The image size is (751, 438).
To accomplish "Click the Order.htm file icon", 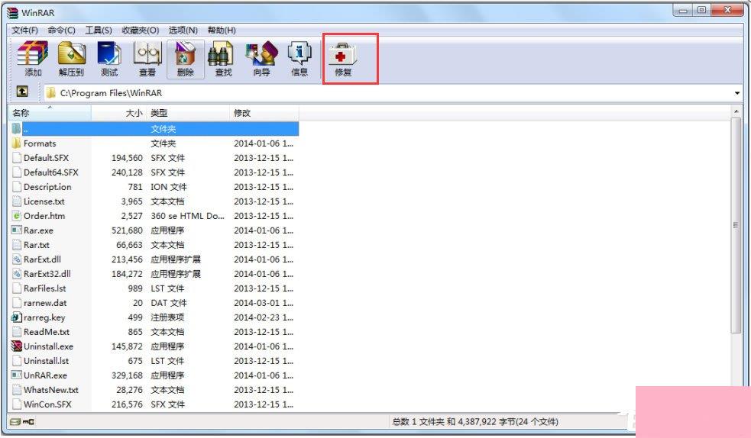I will click(x=16, y=216).
